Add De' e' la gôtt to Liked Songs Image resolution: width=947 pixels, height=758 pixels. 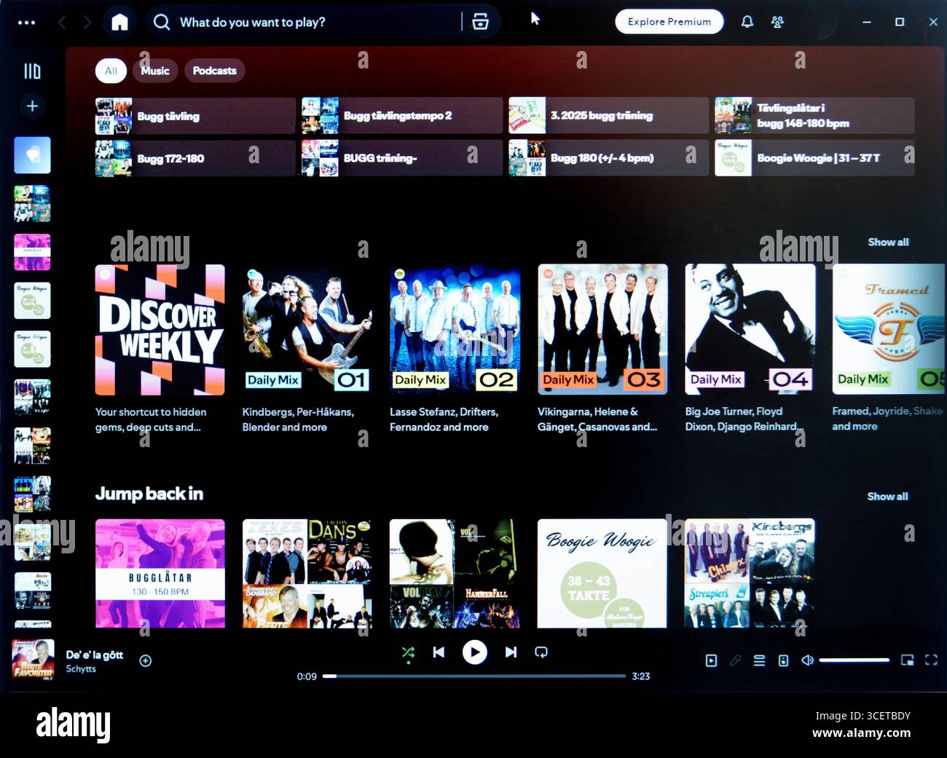point(146,660)
